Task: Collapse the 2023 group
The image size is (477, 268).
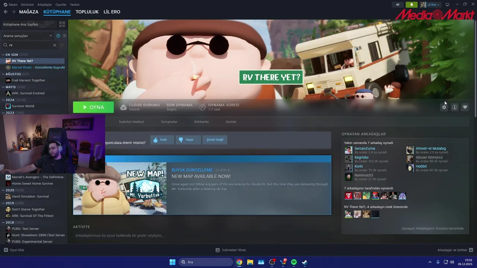Action: tap(13, 113)
